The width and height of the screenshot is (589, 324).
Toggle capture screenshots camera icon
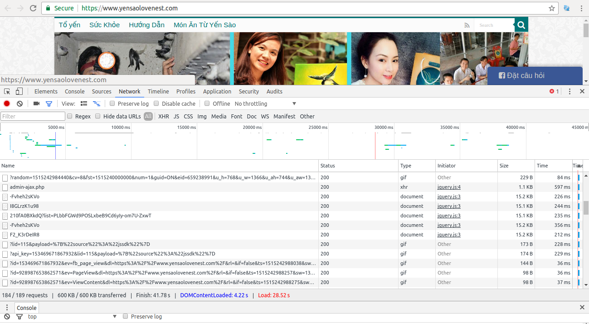point(36,103)
